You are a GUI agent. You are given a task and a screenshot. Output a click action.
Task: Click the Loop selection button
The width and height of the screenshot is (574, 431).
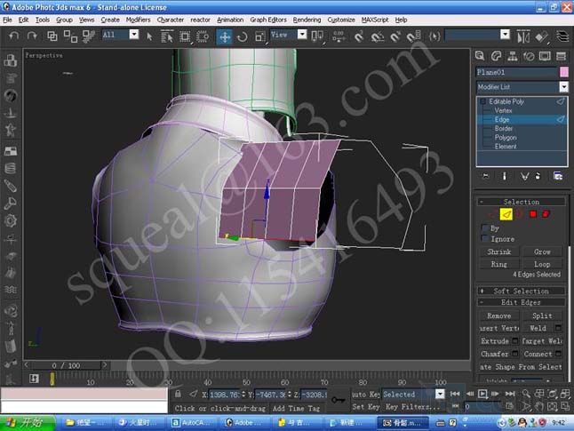542,264
